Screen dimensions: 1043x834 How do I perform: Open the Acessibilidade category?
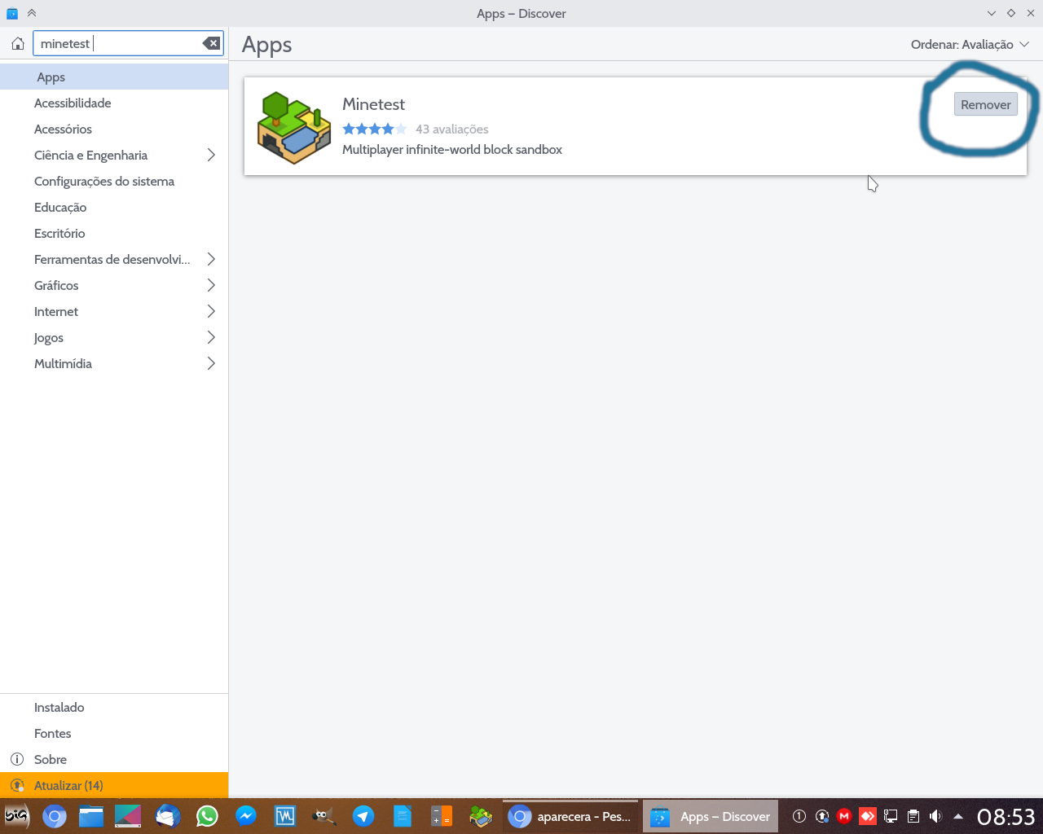point(114,103)
